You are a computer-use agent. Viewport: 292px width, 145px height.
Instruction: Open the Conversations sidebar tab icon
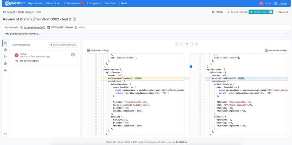click(5, 43)
